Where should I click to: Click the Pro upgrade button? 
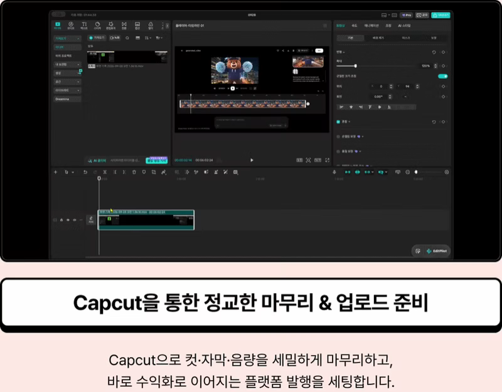(407, 15)
